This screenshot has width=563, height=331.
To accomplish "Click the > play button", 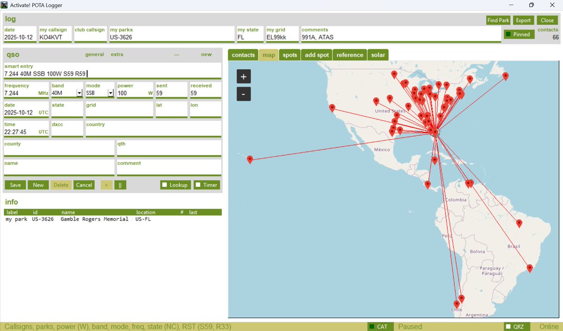I will [x=107, y=185].
